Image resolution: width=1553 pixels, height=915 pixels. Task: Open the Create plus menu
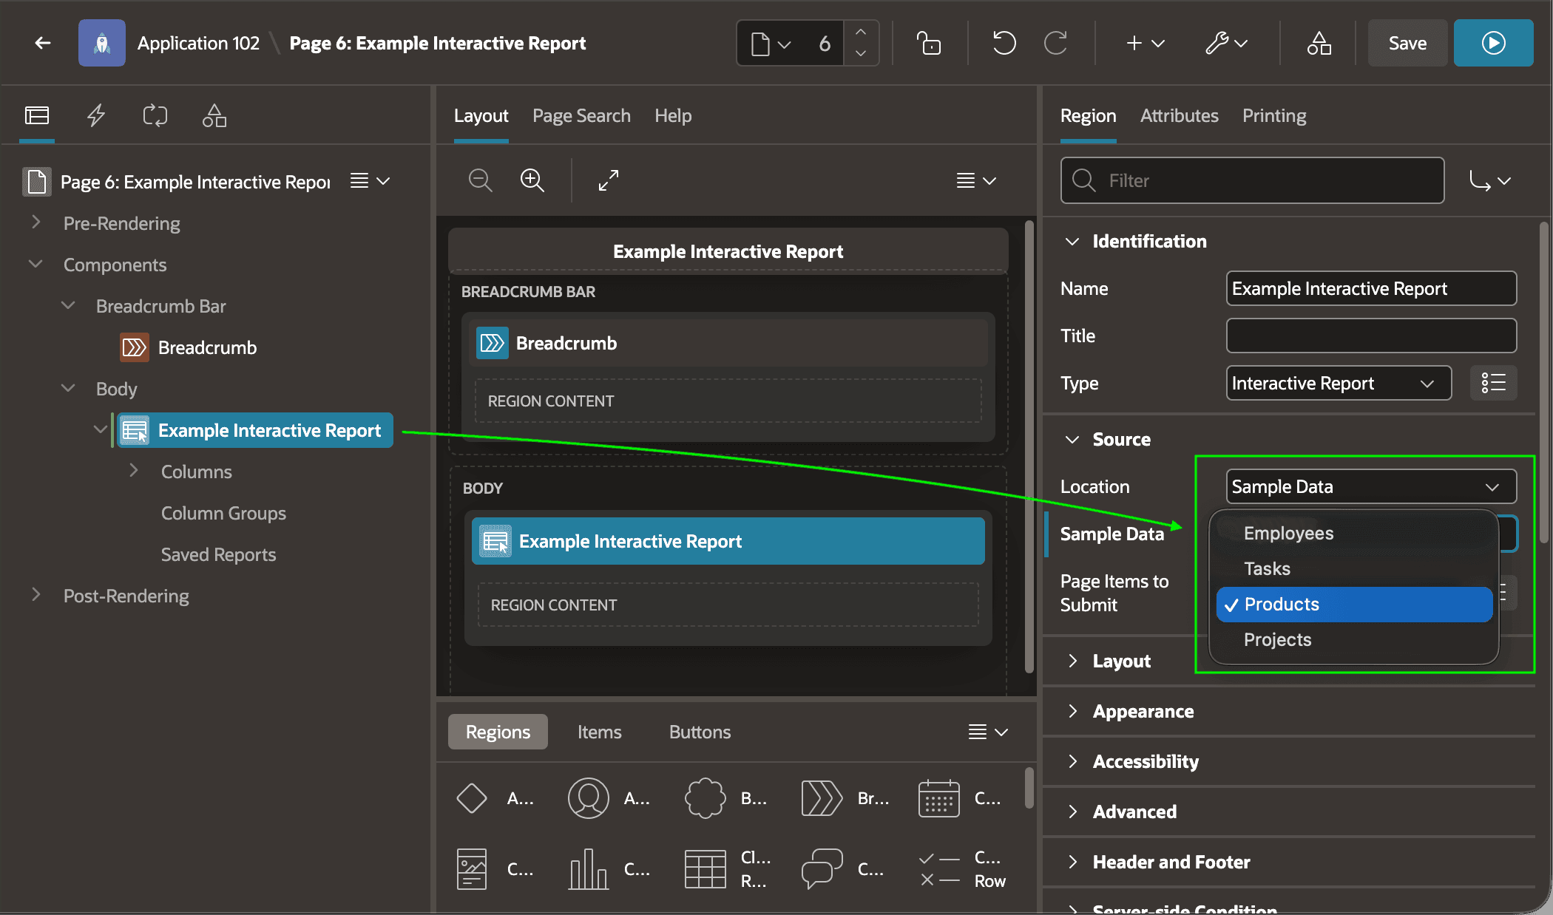pos(1146,43)
